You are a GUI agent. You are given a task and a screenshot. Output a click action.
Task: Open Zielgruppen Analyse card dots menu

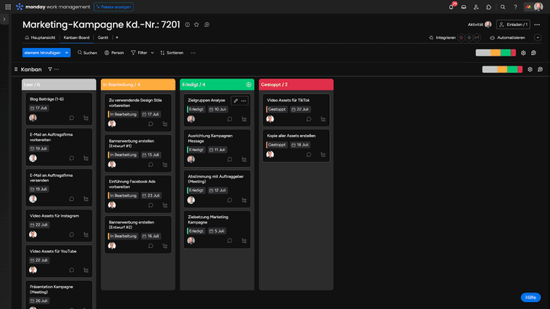point(244,101)
